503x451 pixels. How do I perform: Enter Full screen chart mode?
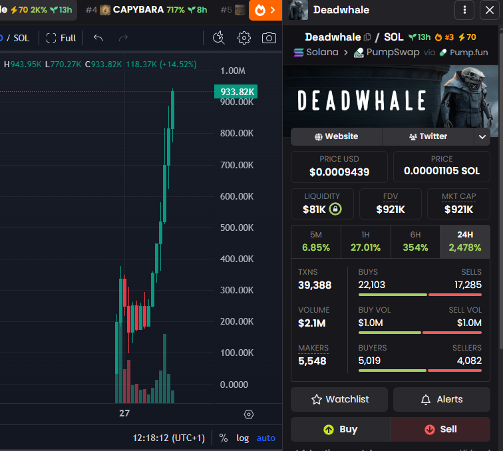[x=61, y=38]
